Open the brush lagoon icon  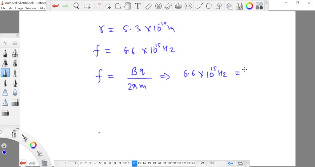(25, 138)
